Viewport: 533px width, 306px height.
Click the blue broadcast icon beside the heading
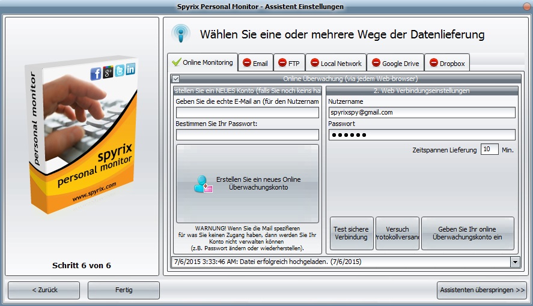point(181,33)
